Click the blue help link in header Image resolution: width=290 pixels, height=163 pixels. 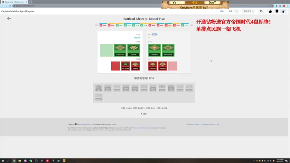pos(222,11)
